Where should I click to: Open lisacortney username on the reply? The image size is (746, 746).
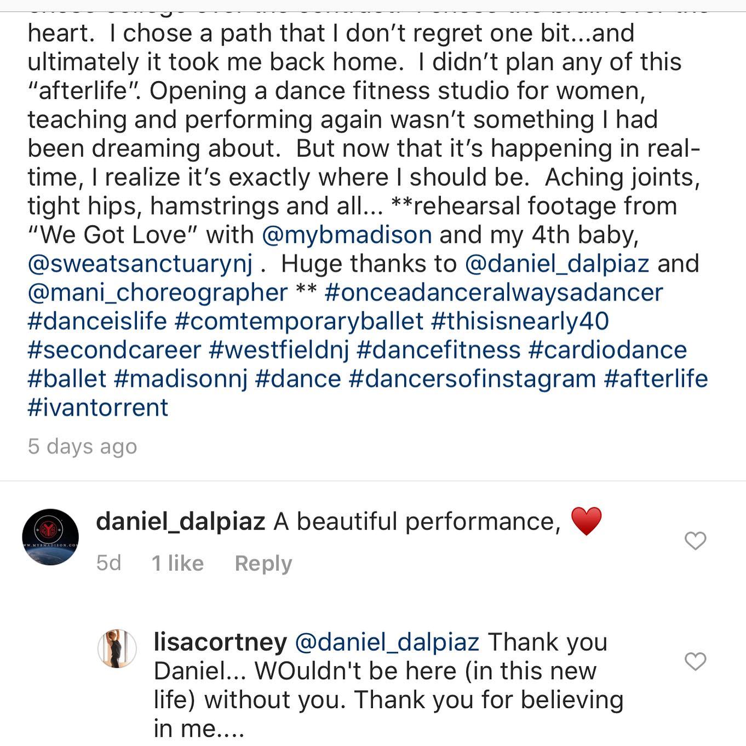coord(220,642)
